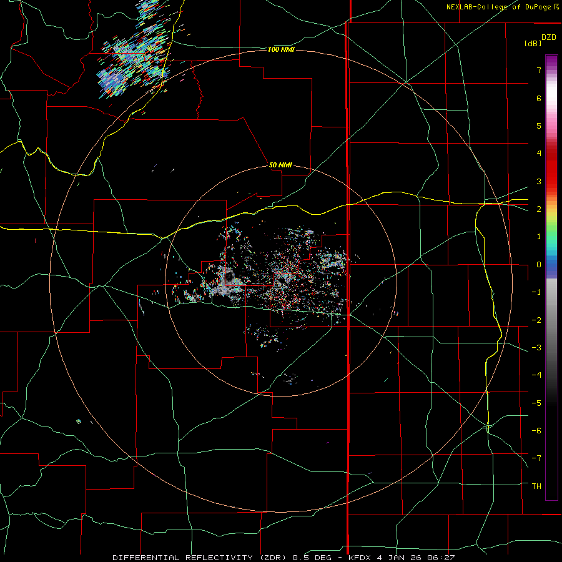Click the -6 tick label on color scale

pyautogui.click(x=536, y=430)
